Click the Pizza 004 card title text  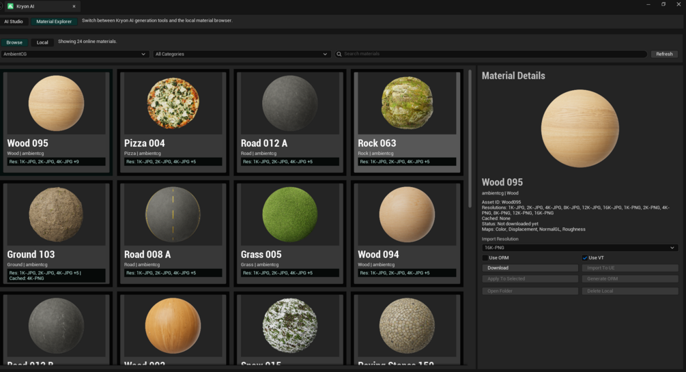145,143
